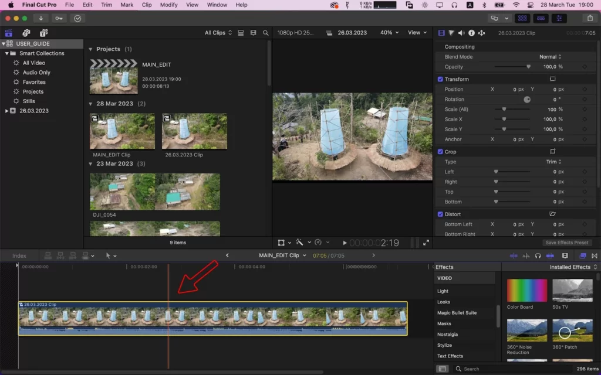The width and height of the screenshot is (601, 375).
Task: Collapse the Projects section in browser
Action: pyautogui.click(x=90, y=49)
